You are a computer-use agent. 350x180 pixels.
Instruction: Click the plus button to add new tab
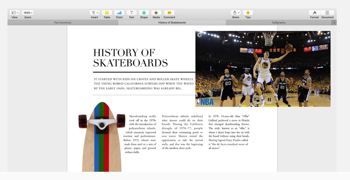334,23
